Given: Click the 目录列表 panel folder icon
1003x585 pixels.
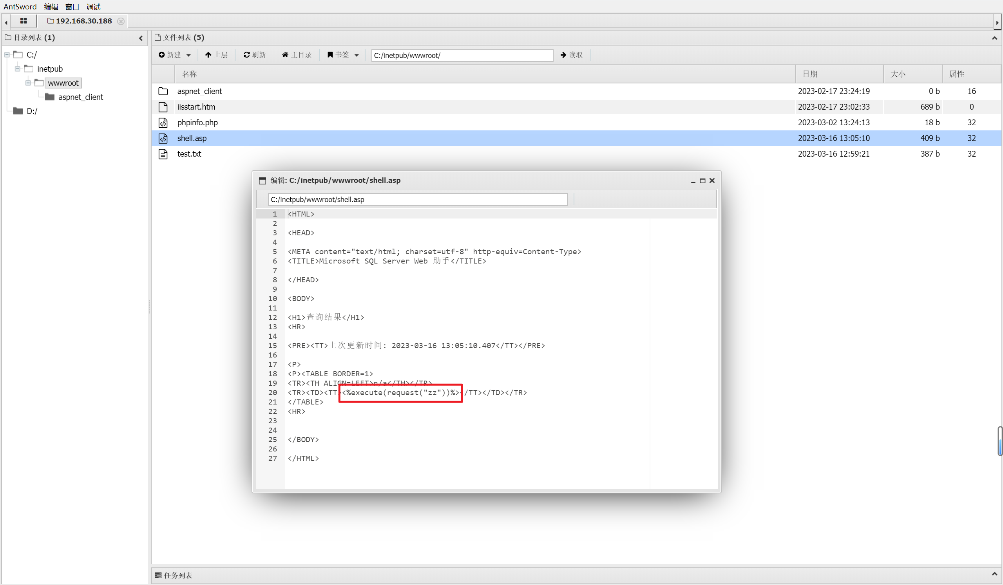Looking at the screenshot, I should [x=8, y=38].
